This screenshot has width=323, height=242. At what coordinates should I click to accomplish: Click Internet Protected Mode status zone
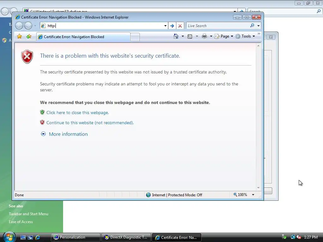(x=174, y=195)
